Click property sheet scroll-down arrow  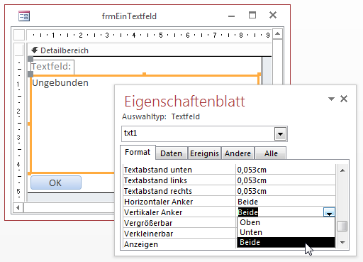[342, 242]
